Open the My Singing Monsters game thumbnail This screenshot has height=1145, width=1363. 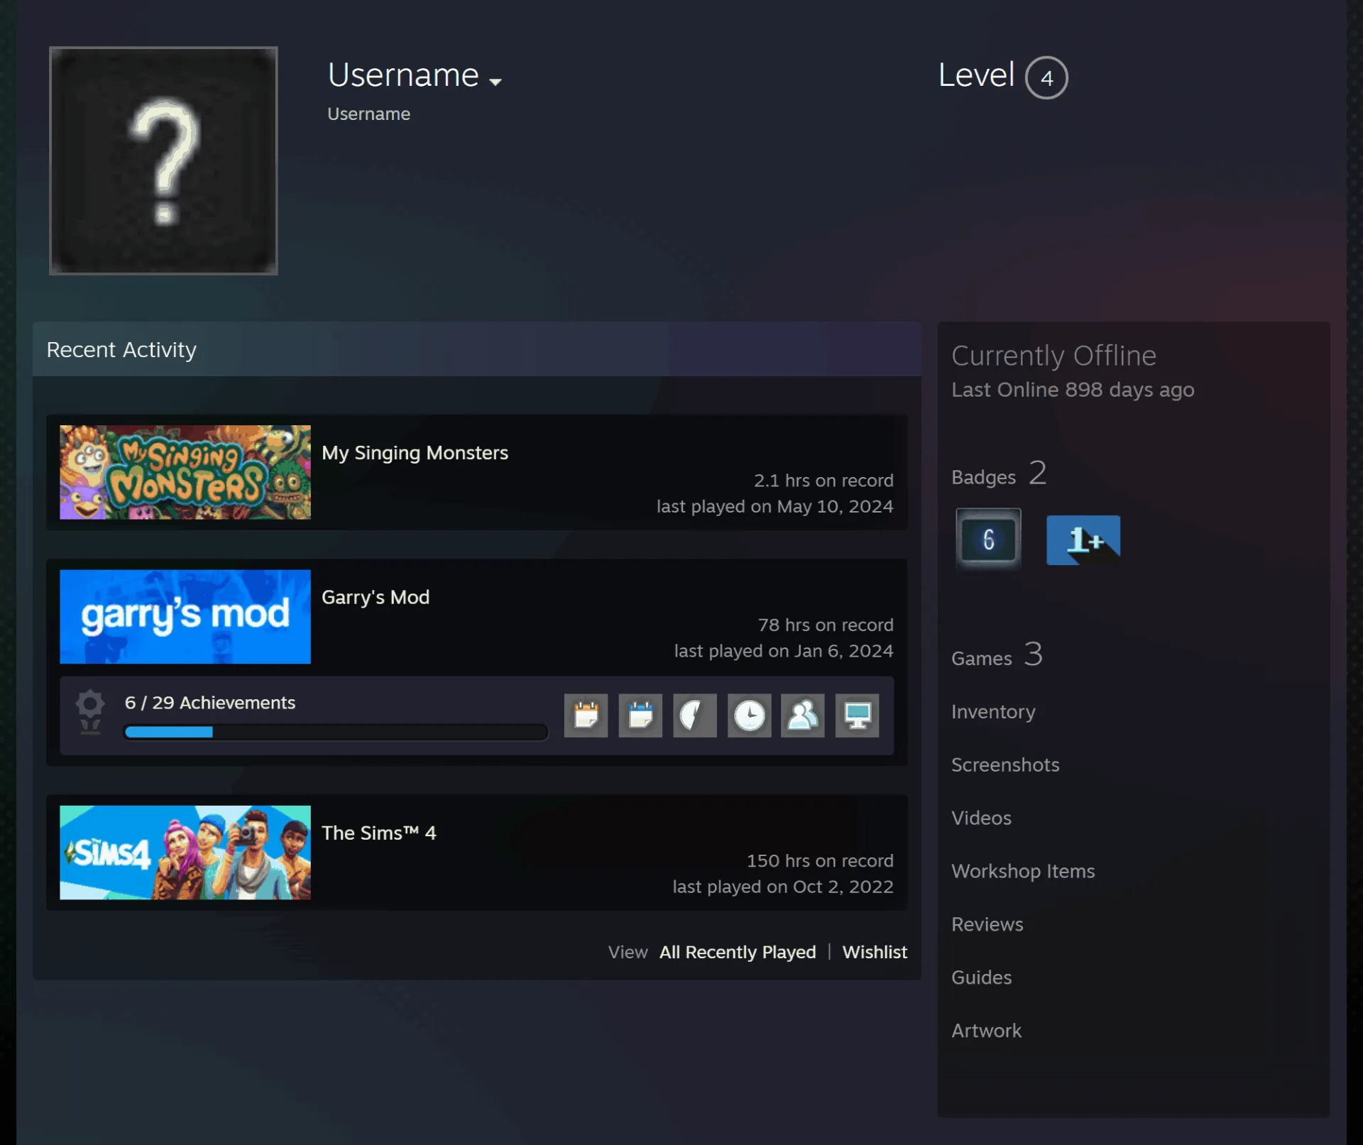(185, 472)
